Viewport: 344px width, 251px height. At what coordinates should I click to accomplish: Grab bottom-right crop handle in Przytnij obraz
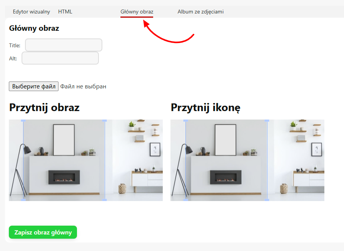[x=105, y=200]
